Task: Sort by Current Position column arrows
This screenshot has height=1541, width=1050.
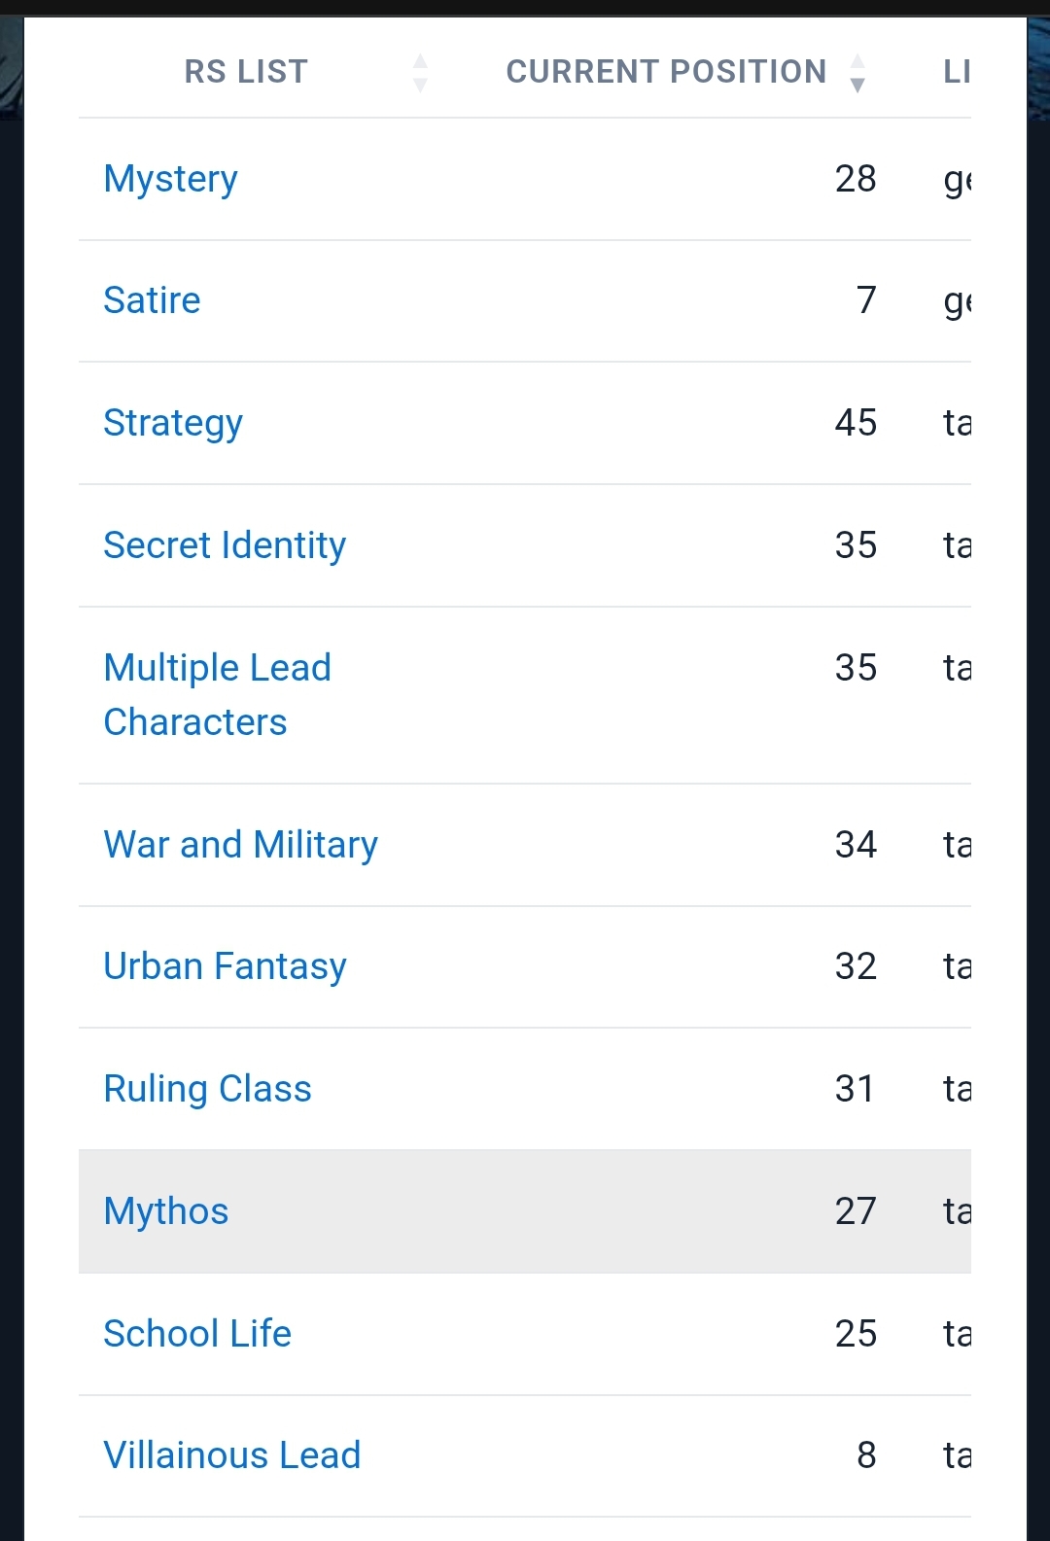Action: tap(857, 73)
